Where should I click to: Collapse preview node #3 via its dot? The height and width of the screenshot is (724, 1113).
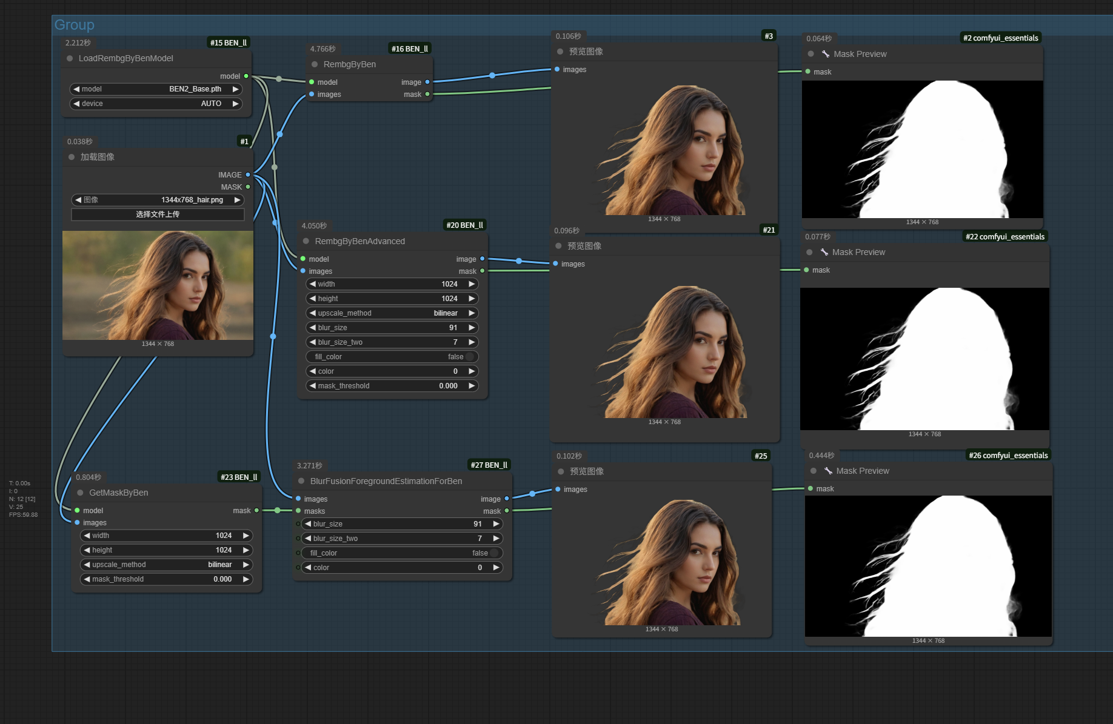tap(560, 52)
